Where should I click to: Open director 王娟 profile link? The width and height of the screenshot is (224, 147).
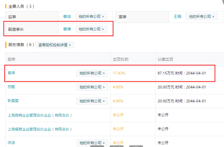(x=177, y=17)
